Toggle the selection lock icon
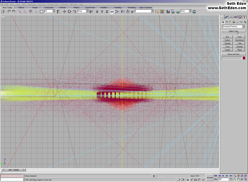This screenshot has height=182, width=248. [x=154, y=176]
